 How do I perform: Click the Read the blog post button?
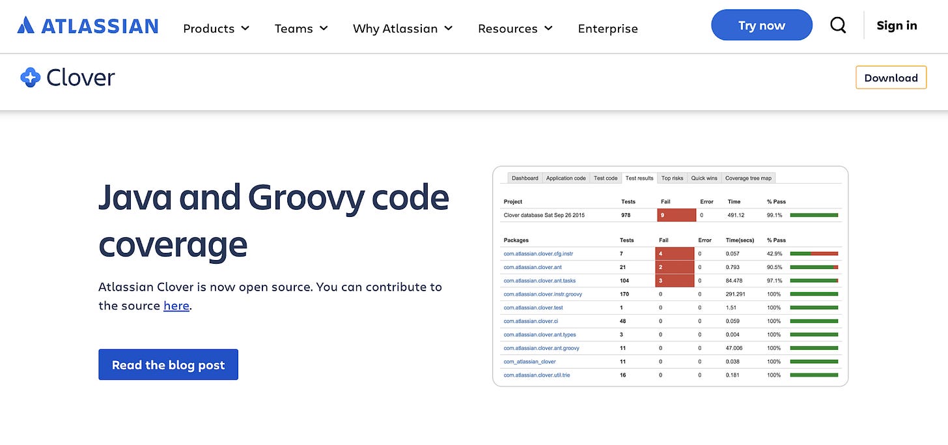[168, 365]
